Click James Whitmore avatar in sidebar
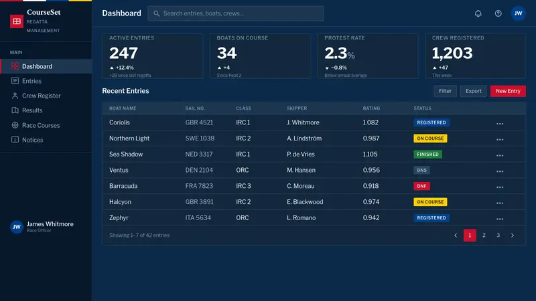This screenshot has width=536, height=301. 16,227
